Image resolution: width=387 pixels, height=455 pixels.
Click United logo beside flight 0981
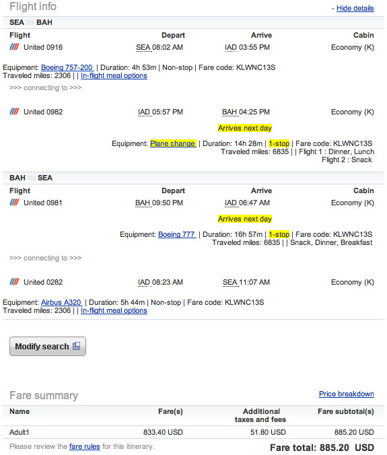[x=15, y=202]
